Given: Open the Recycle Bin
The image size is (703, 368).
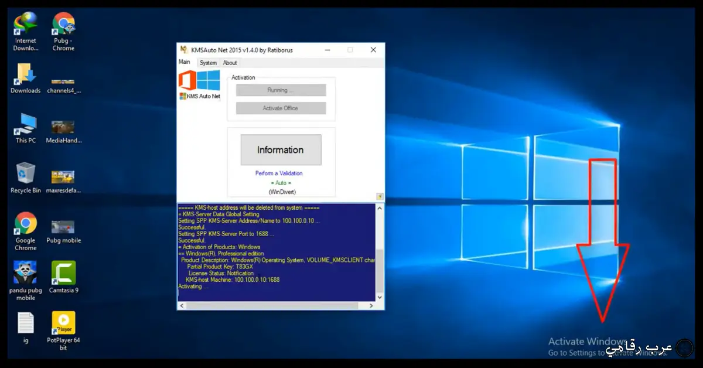Looking at the screenshot, I should [x=26, y=174].
